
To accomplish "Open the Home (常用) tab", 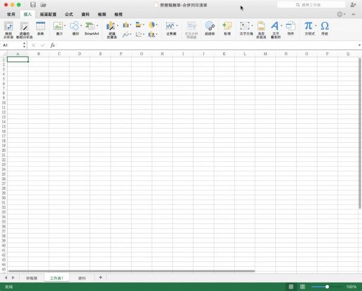I will pyautogui.click(x=11, y=14).
